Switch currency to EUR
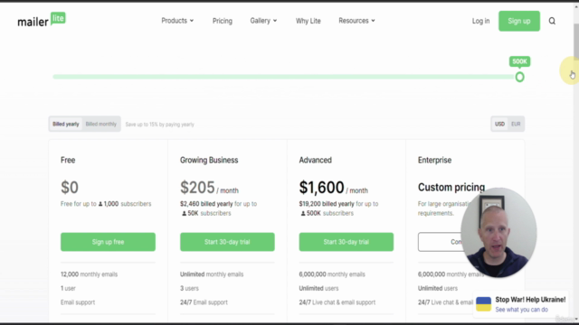The width and height of the screenshot is (579, 325). click(516, 125)
